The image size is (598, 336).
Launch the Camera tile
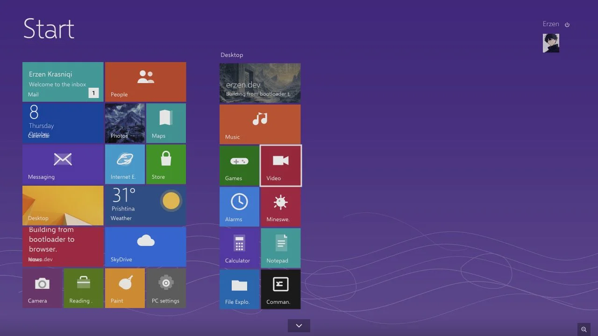(x=42, y=288)
